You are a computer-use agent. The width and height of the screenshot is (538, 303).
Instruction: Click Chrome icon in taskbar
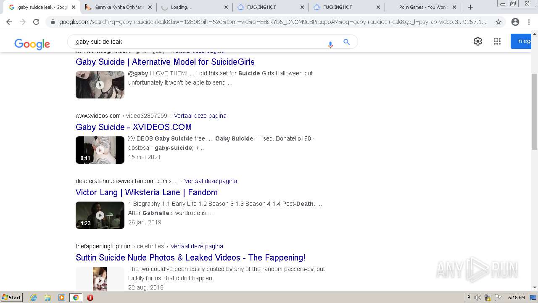(x=76, y=298)
